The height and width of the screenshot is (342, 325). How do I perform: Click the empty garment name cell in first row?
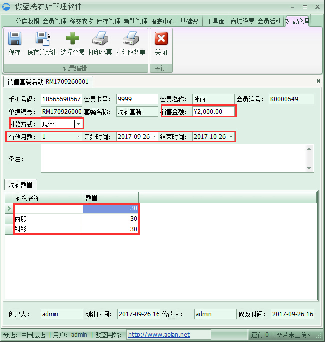48,208
